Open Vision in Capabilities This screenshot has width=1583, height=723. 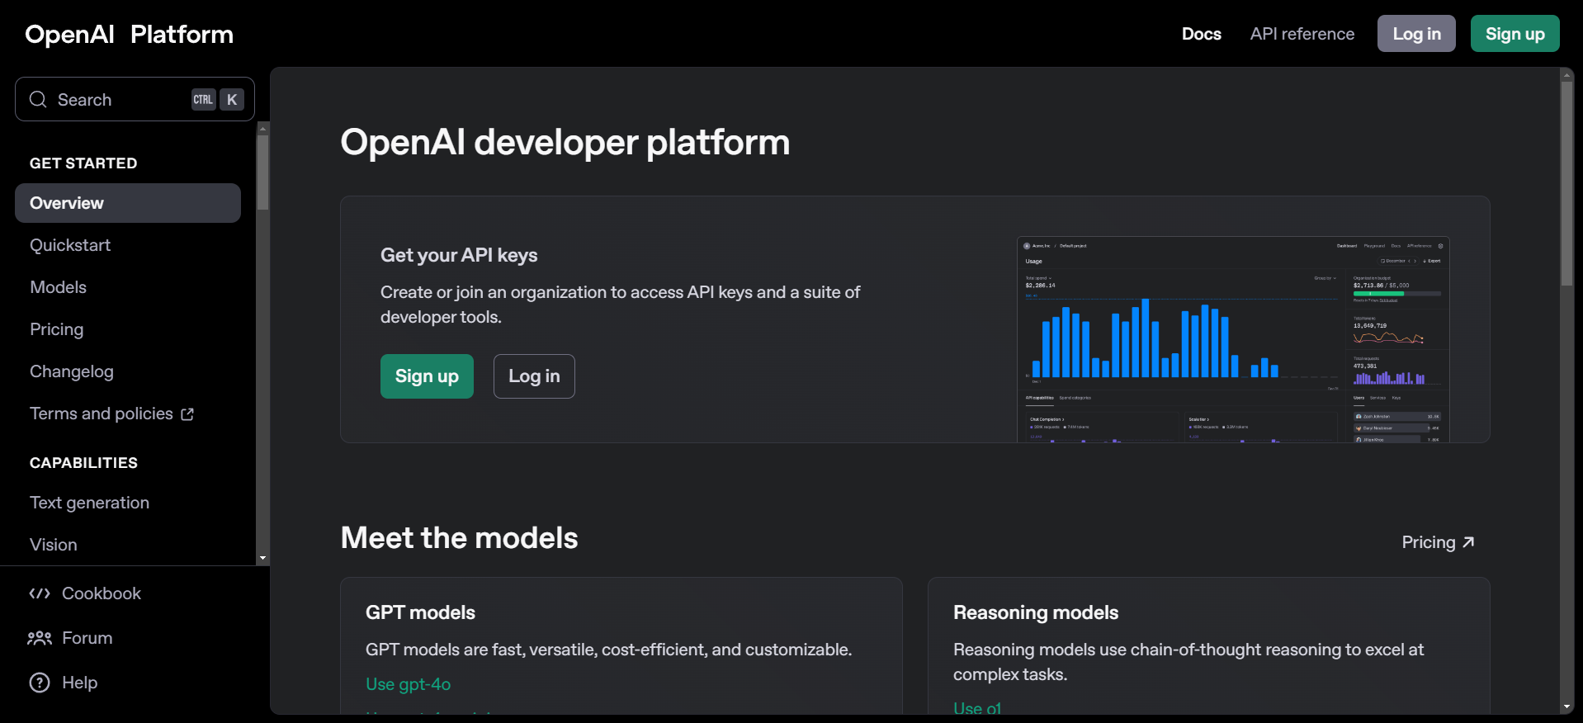coord(53,545)
